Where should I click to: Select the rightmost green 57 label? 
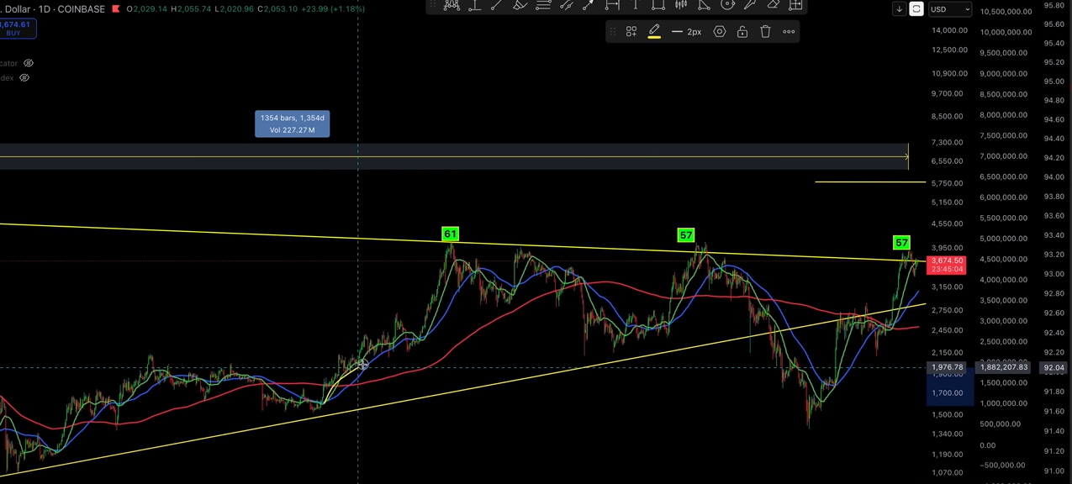[x=901, y=243]
